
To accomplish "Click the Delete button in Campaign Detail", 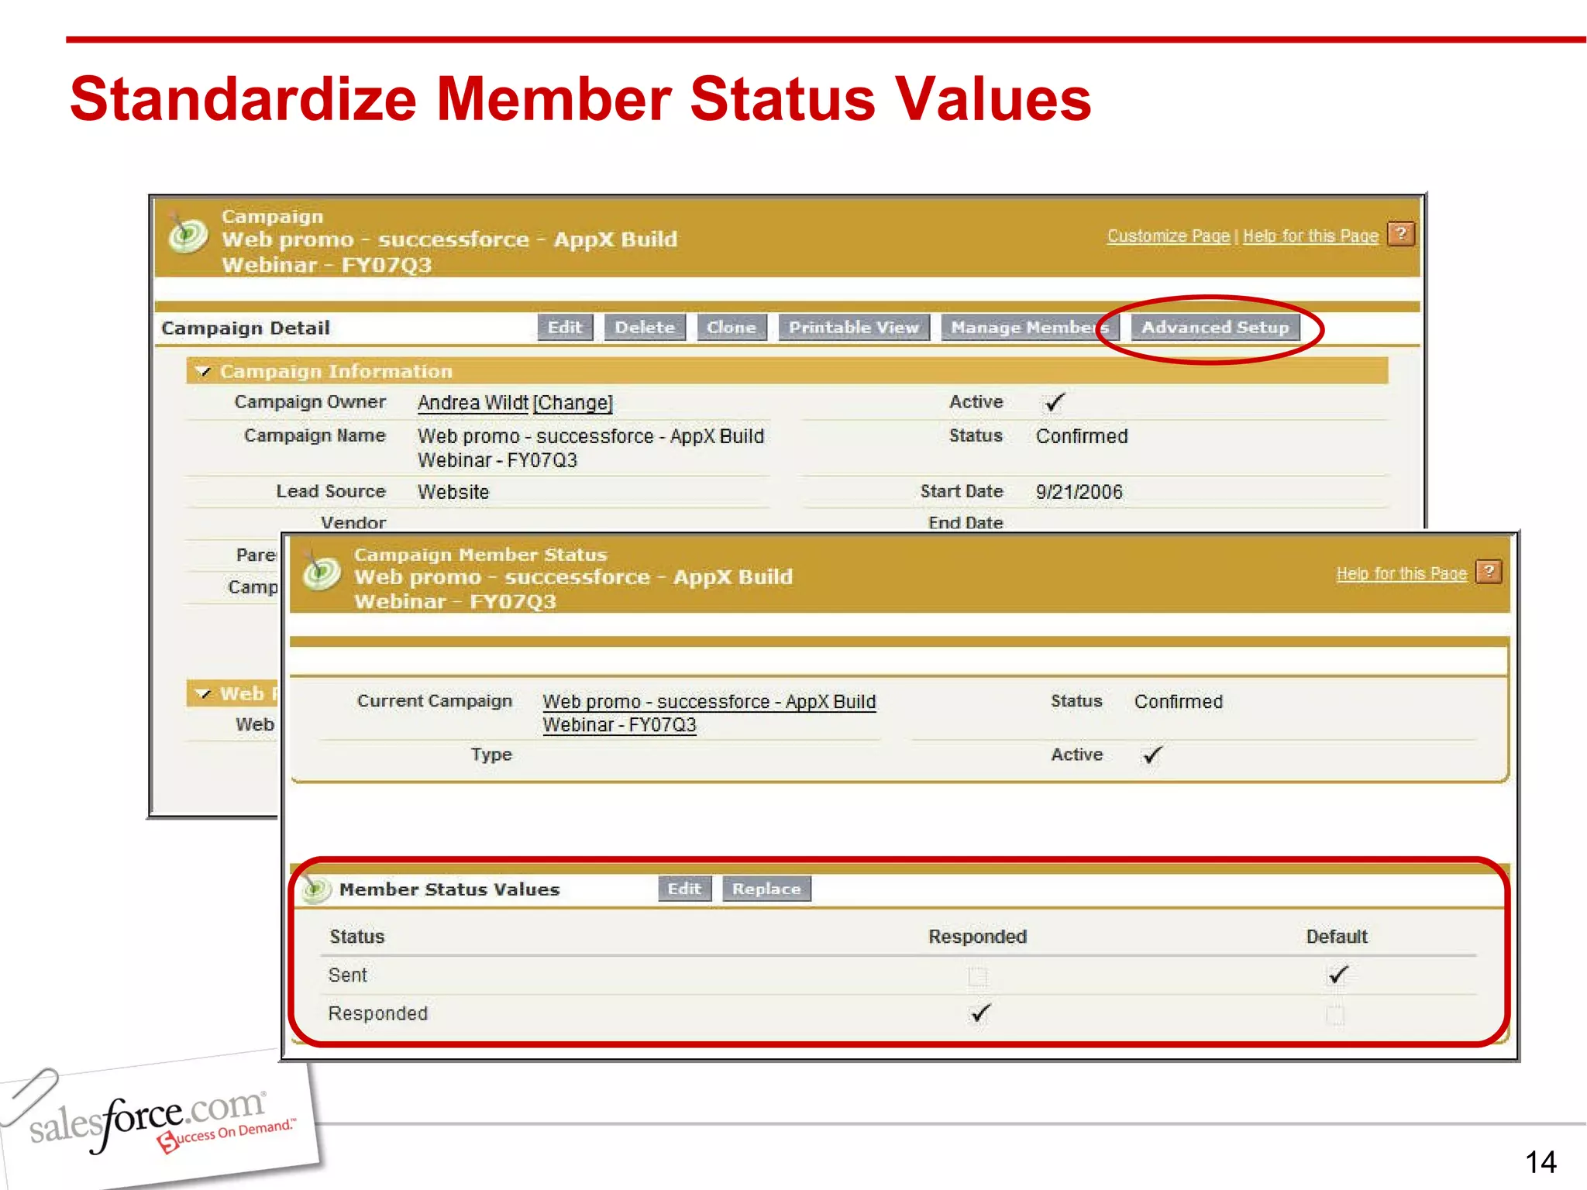I will coord(645,328).
